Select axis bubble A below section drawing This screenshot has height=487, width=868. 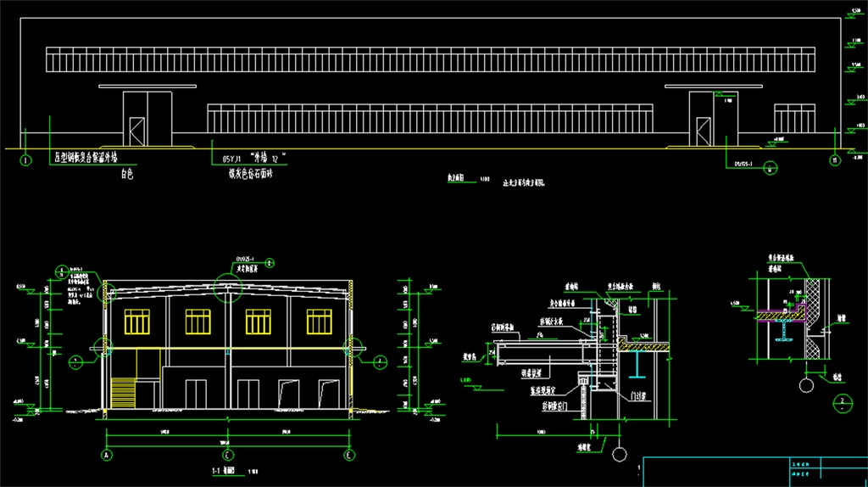(x=107, y=455)
